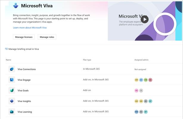The width and height of the screenshot is (183, 119).
Task: Click the NW admin avatar for Viva Learning
Action: 137,112
